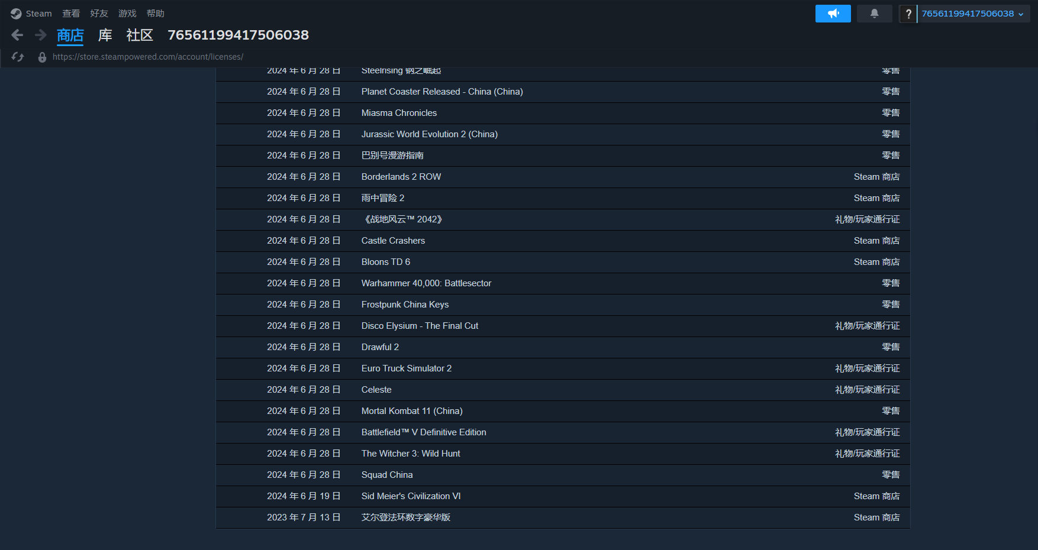Select the Squad China entry
This screenshot has width=1038, height=550.
[x=563, y=475]
